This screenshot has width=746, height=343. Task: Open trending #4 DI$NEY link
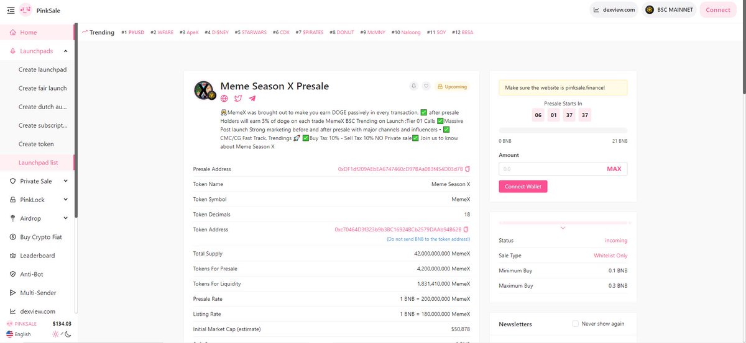click(216, 32)
